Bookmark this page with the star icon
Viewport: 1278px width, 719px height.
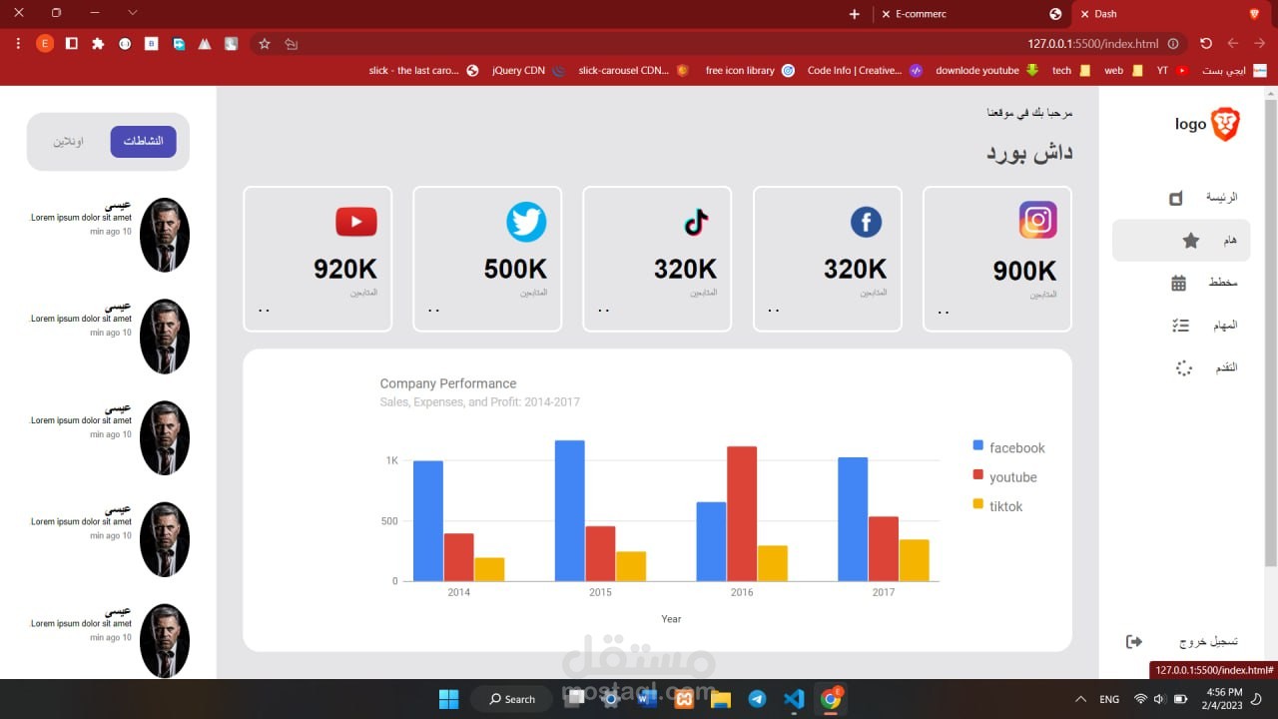click(x=265, y=44)
